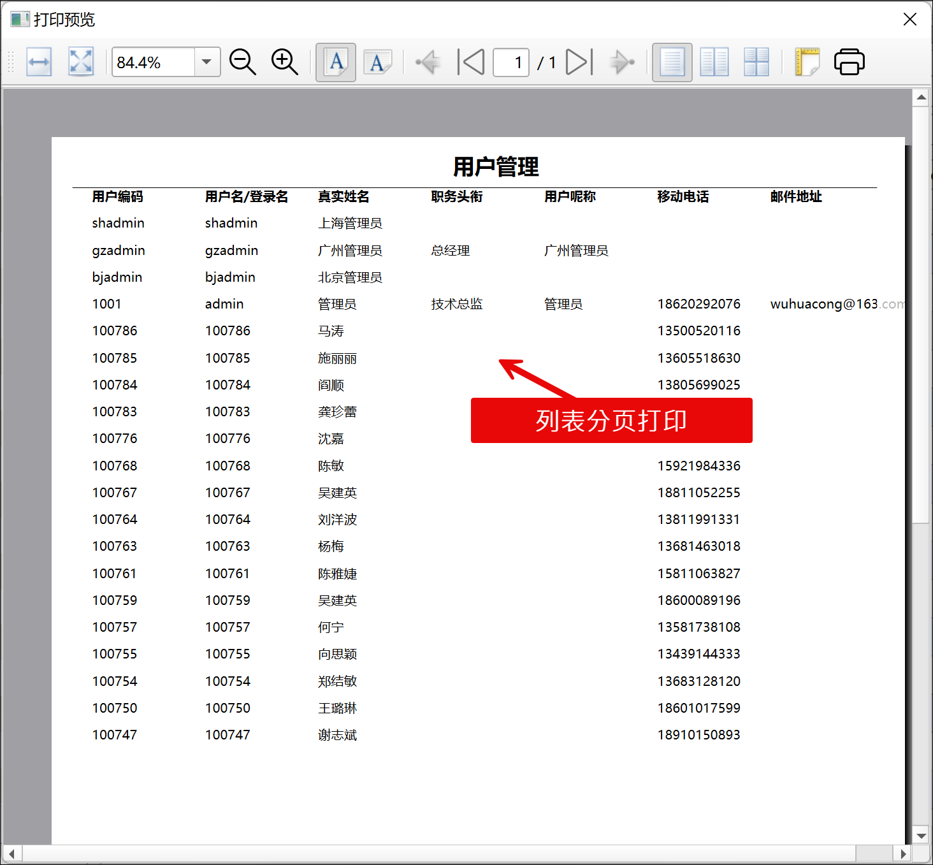The width and height of the screenshot is (933, 865).
Task: Click the 马涛 name cell
Action: click(x=331, y=331)
